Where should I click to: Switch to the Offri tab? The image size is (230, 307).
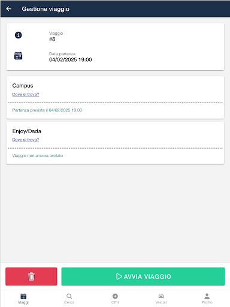[115, 299]
